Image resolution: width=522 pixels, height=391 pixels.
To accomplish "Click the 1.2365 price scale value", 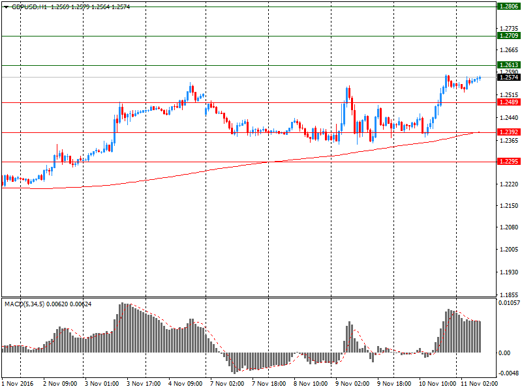I will click(509, 141).
